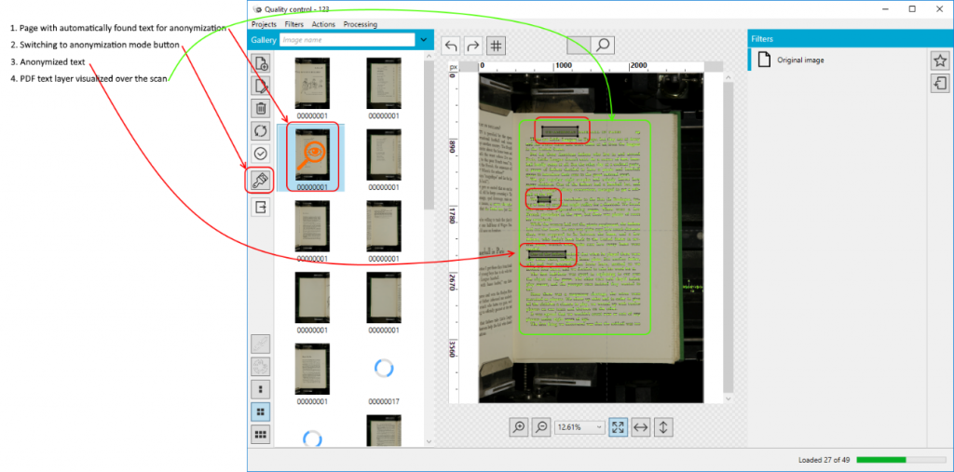Click the Image name search field
This screenshot has height=472, width=954.
pyautogui.click(x=346, y=40)
